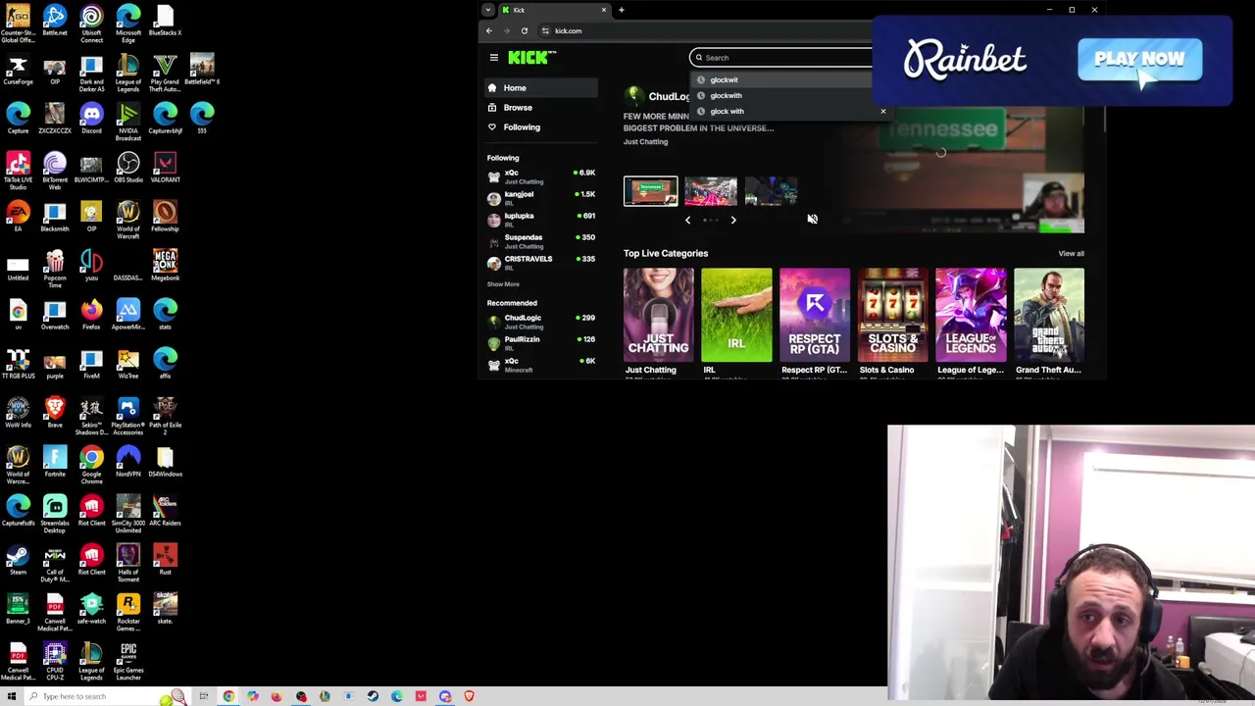Open Epic Games Launcher desktop icon
Image resolution: width=1255 pixels, height=706 pixels.
pyautogui.click(x=128, y=662)
